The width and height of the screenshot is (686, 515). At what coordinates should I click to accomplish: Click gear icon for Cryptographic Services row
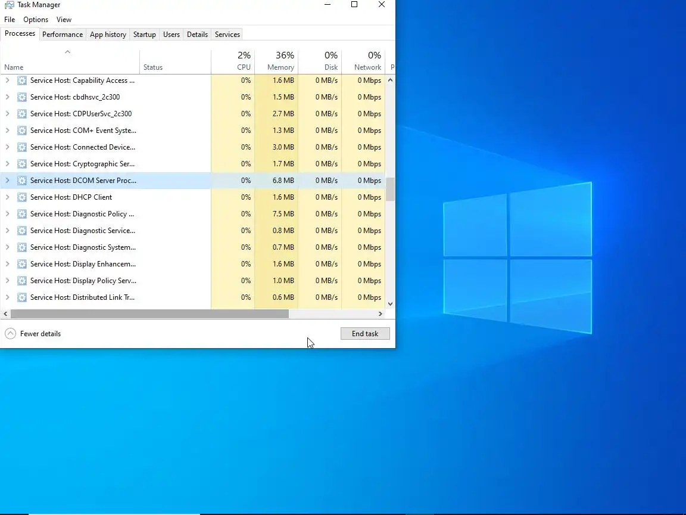pyautogui.click(x=22, y=164)
